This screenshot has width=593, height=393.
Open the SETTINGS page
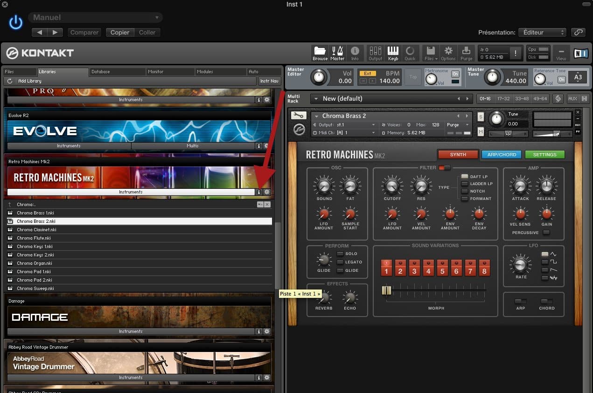pos(545,155)
